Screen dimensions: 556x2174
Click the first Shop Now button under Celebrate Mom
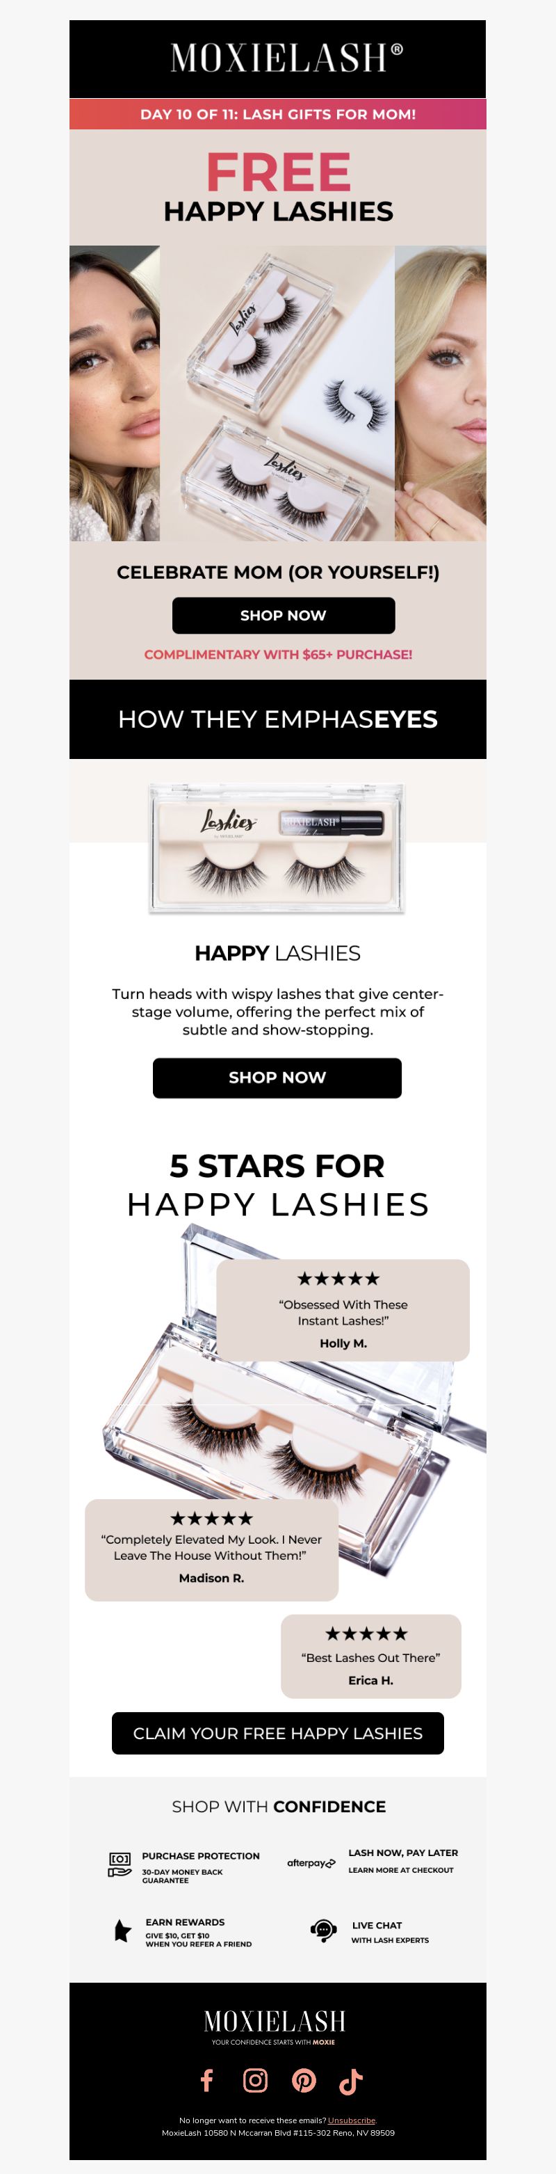pos(284,615)
